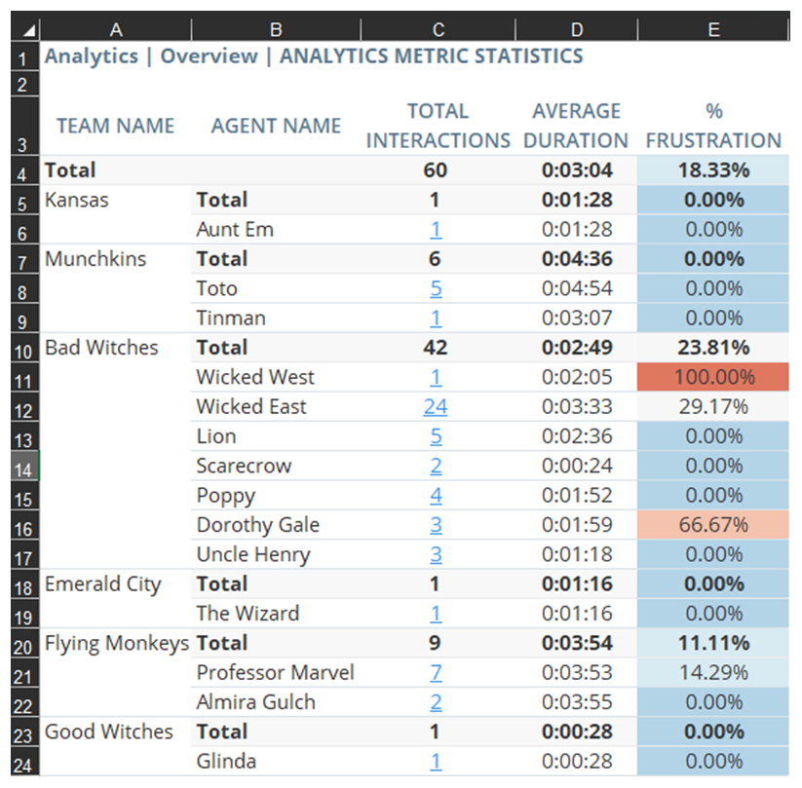Select the 0:03:04 average duration cell
This screenshot has width=802, height=788.
coord(577,170)
